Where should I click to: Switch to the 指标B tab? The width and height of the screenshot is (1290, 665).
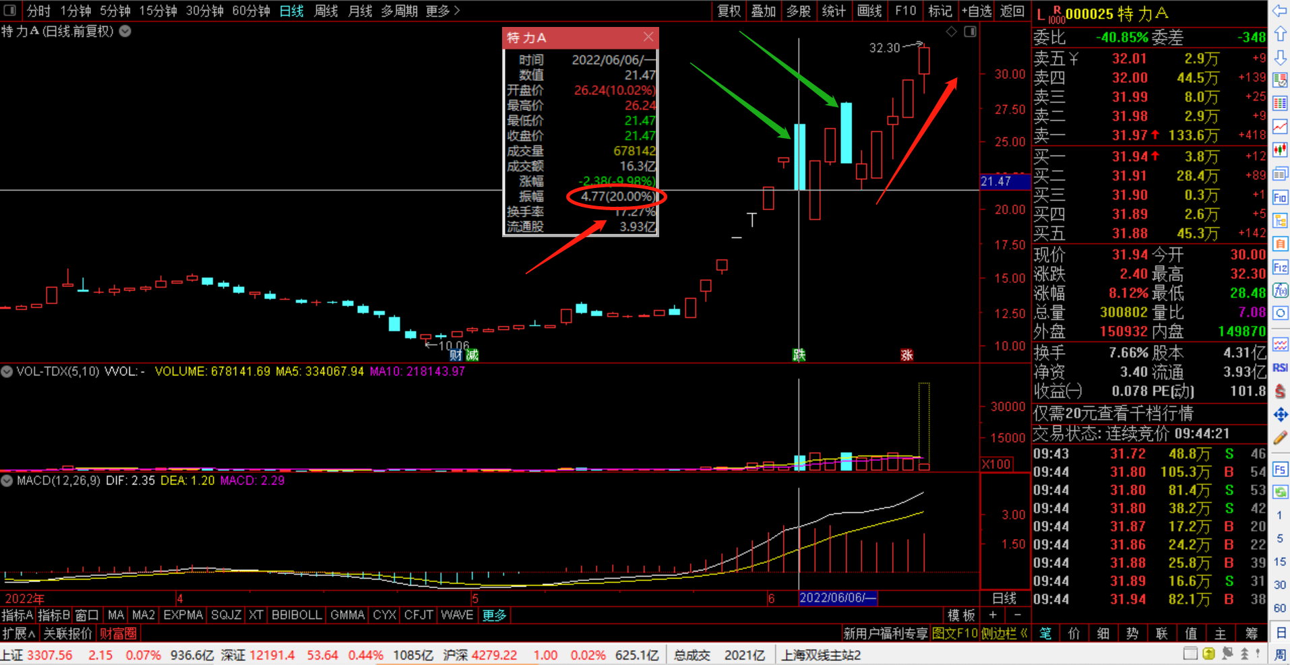pos(53,615)
